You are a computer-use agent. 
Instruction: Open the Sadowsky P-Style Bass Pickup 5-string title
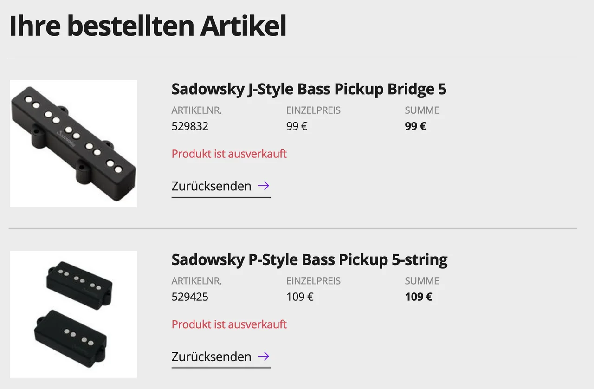coord(309,259)
